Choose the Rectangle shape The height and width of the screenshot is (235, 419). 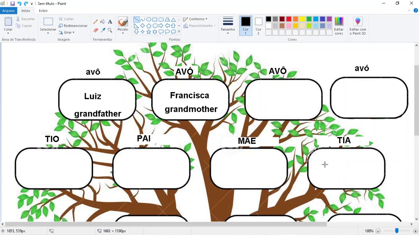pyautogui.click(x=155, y=20)
